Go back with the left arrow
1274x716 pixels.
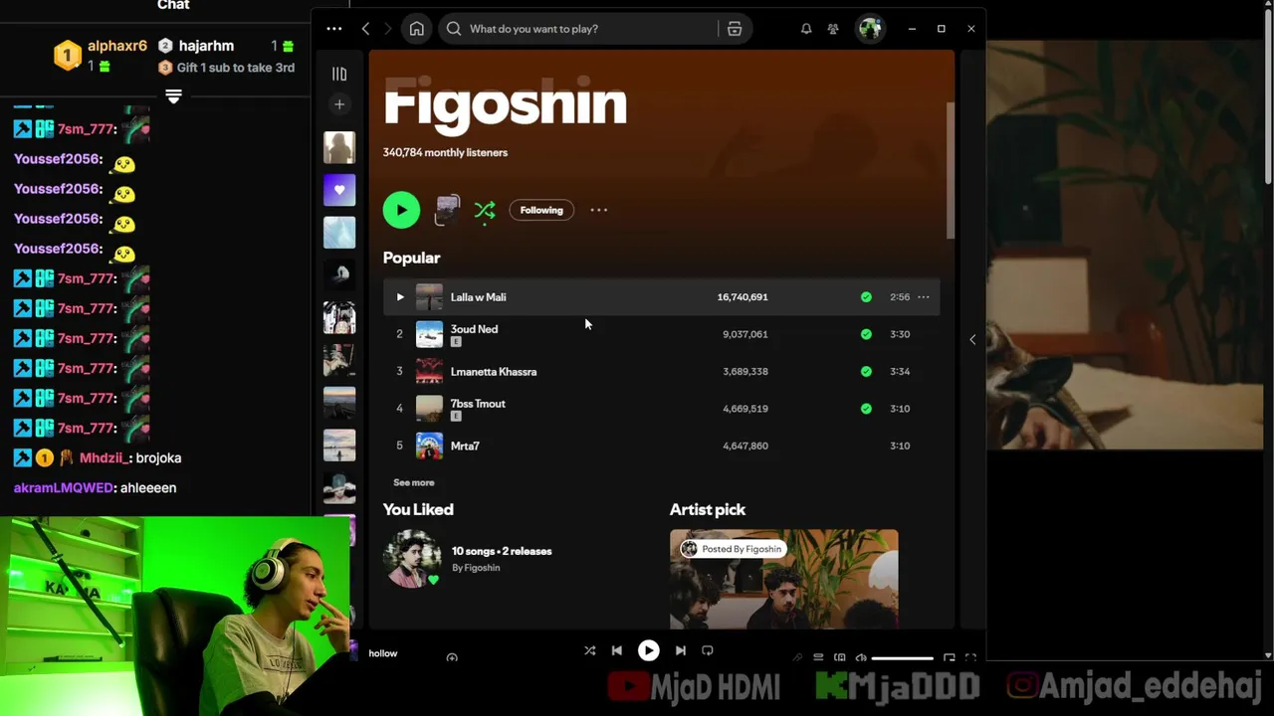click(x=365, y=29)
